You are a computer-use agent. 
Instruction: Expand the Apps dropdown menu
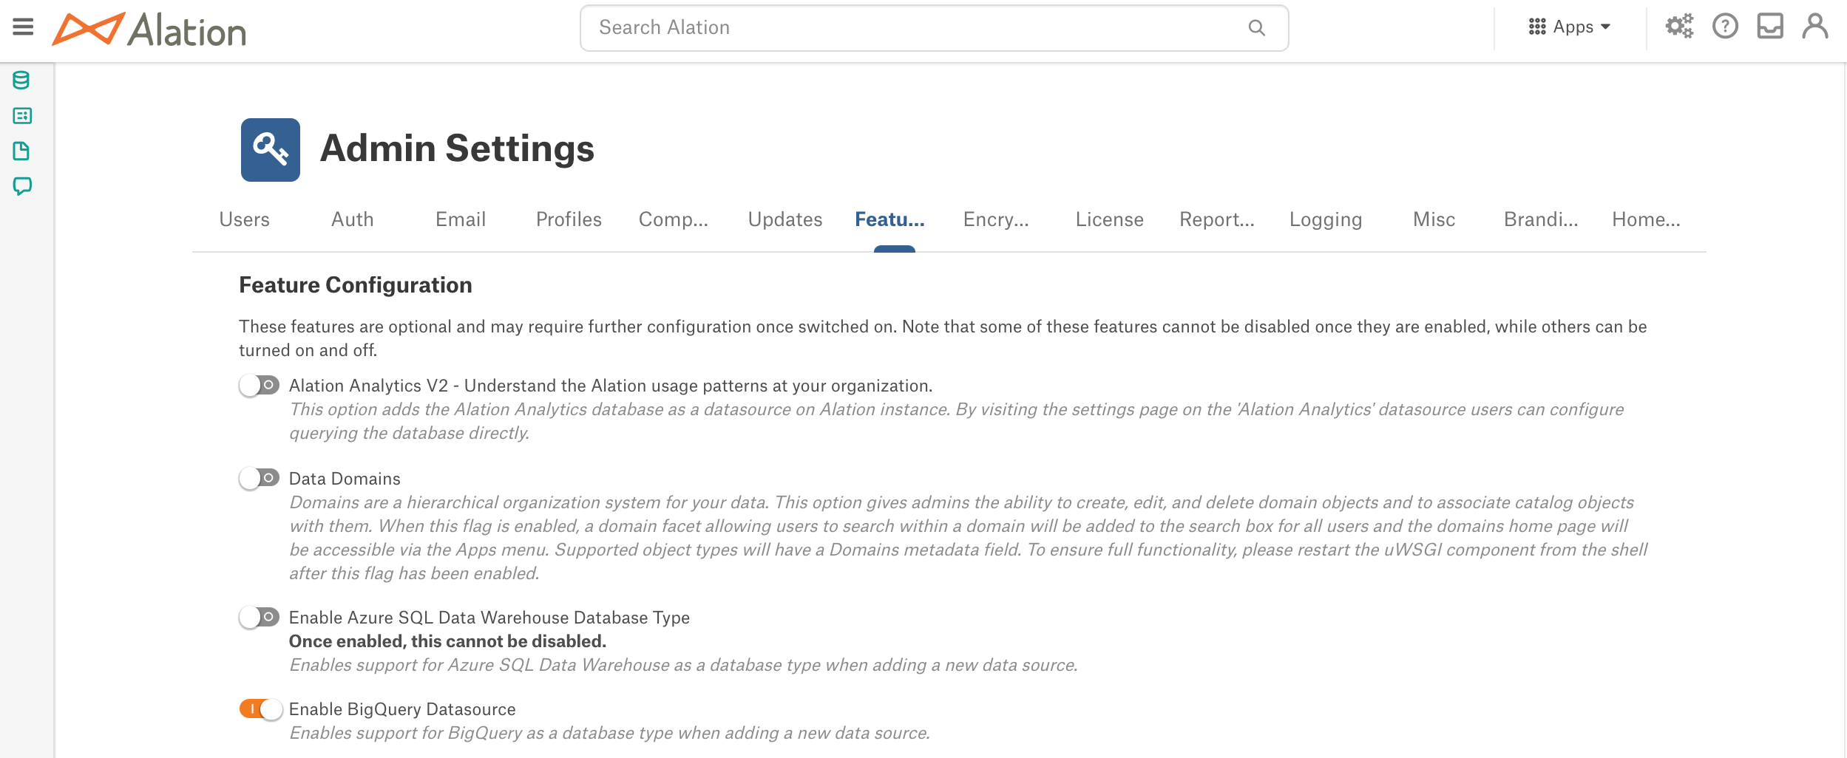click(1570, 27)
